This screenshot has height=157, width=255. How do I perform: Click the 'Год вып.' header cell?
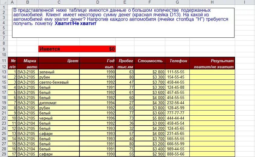pyautogui.click(x=98, y=63)
